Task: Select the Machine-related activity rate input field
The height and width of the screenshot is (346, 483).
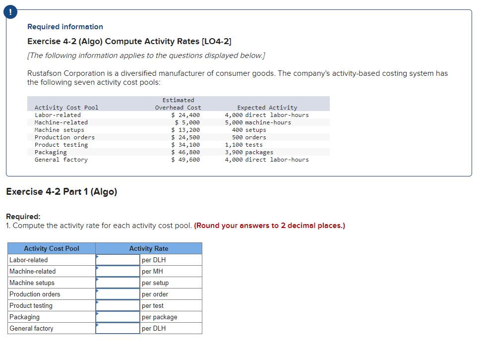Action: [118, 271]
